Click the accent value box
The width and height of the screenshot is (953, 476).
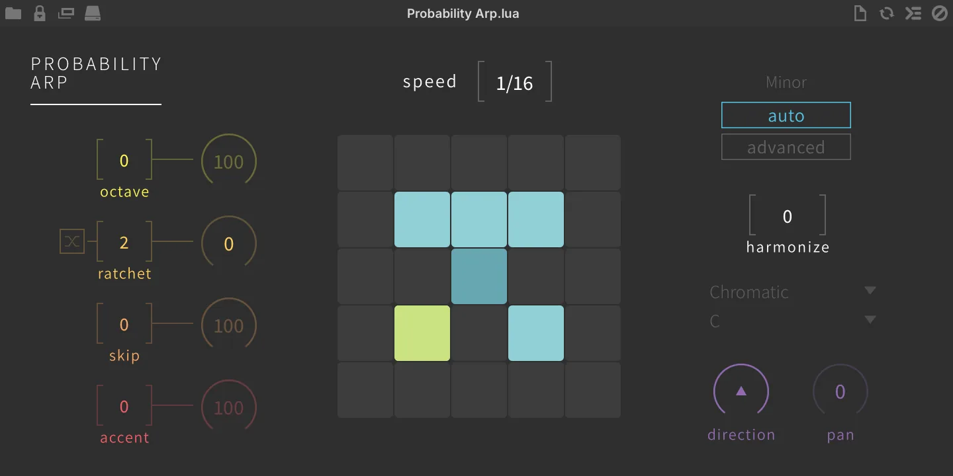(124, 406)
